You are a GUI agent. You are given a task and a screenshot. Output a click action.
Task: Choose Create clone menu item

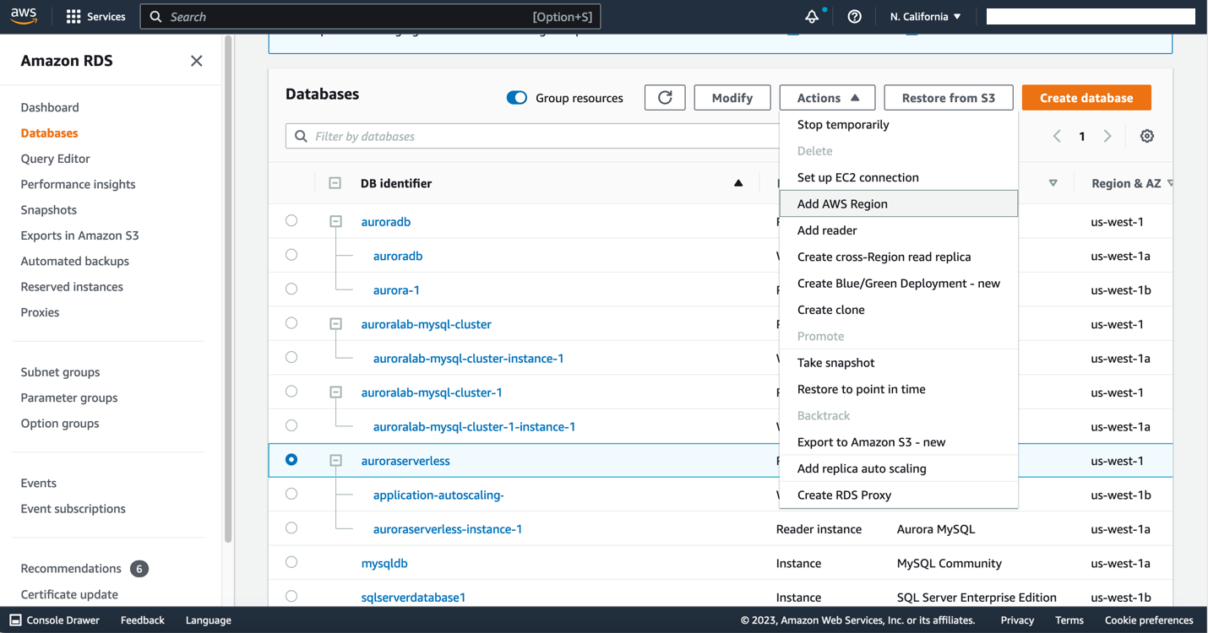899,310
